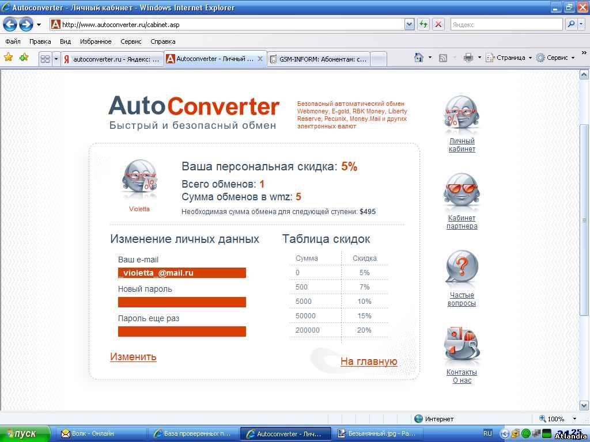The height and width of the screenshot is (442, 590).
Task: Click the Изменить link
Action: pyautogui.click(x=133, y=357)
